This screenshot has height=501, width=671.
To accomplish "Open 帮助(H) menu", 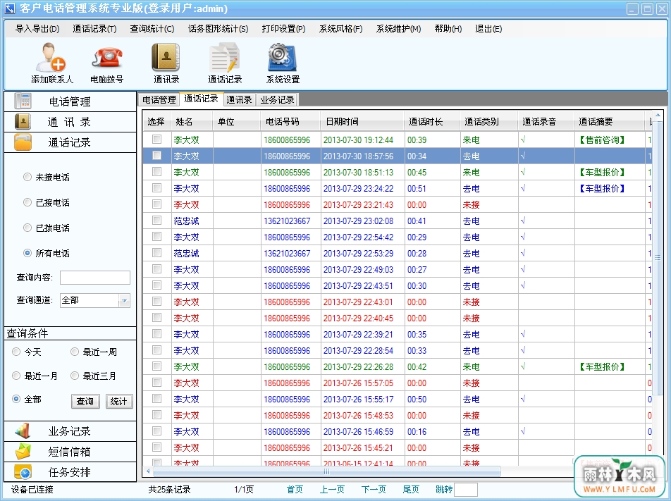I will (x=448, y=29).
